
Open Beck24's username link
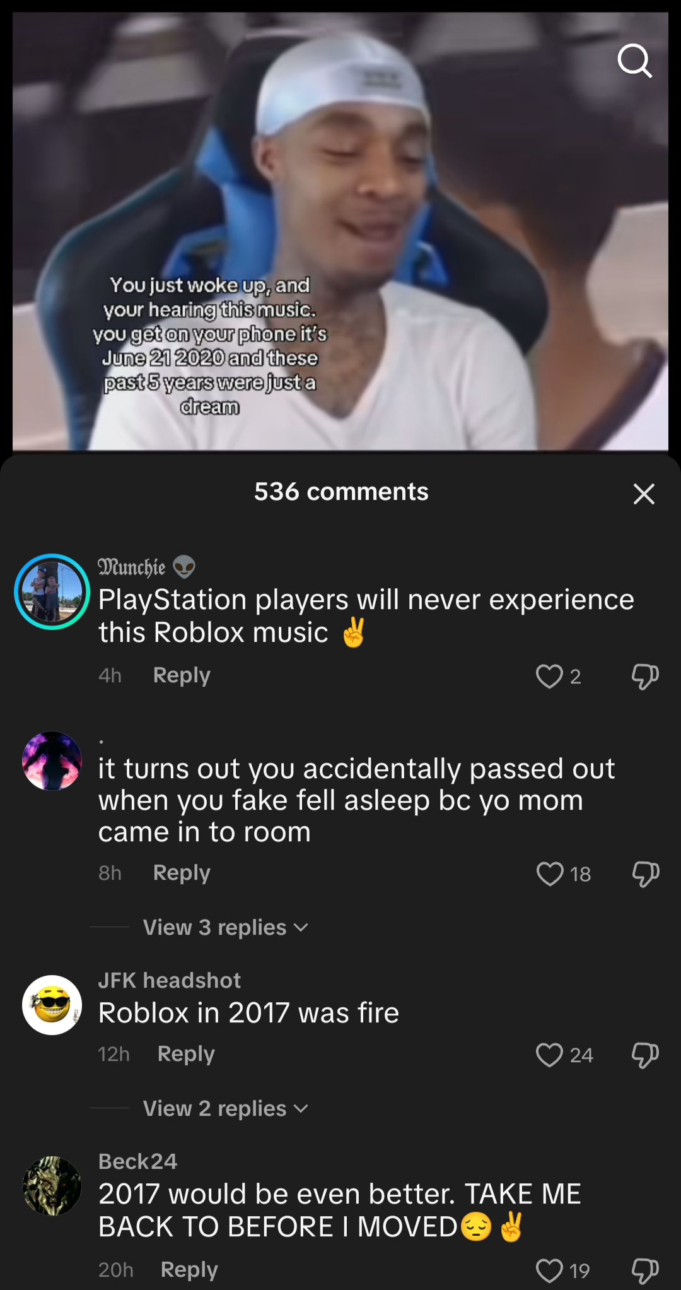pos(138,1161)
